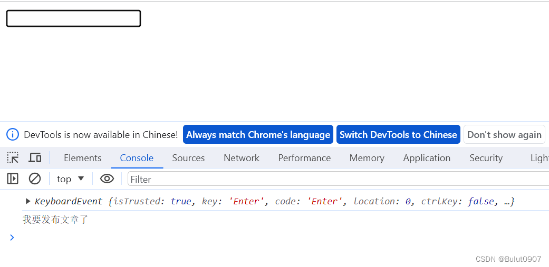Click the isTrusted: true property
The height and width of the screenshot is (267, 549).
tap(152, 201)
